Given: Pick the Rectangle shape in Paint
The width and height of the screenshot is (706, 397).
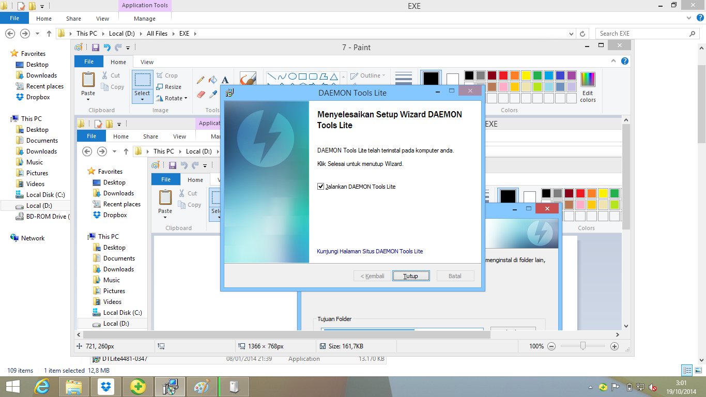Looking at the screenshot, I should (x=303, y=77).
